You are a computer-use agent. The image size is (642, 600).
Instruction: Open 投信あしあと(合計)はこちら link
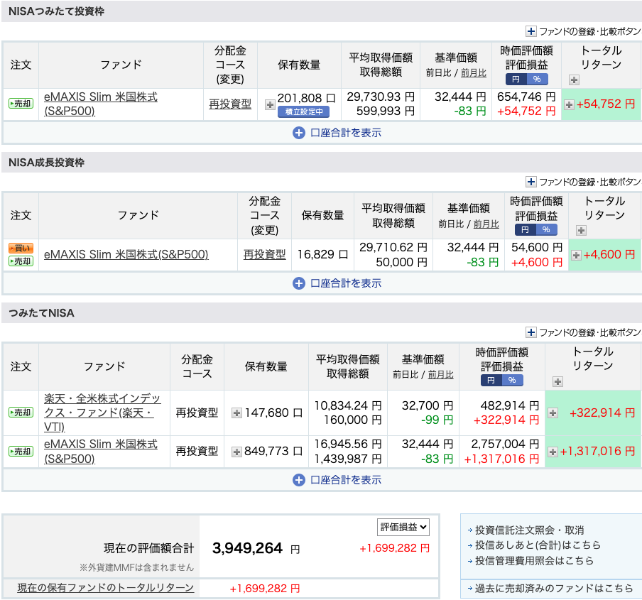click(x=538, y=545)
